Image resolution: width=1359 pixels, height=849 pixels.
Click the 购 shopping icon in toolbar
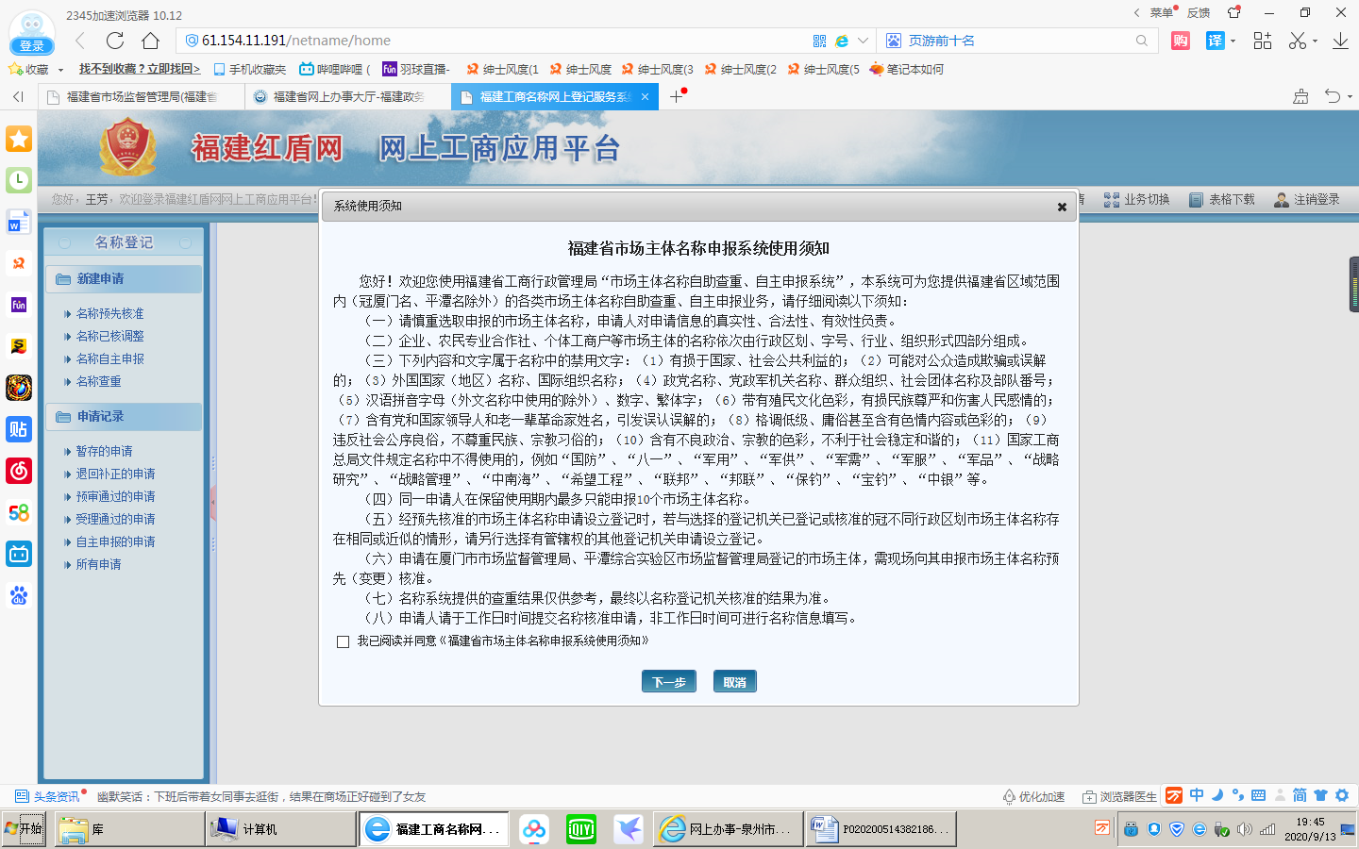[x=1180, y=41]
